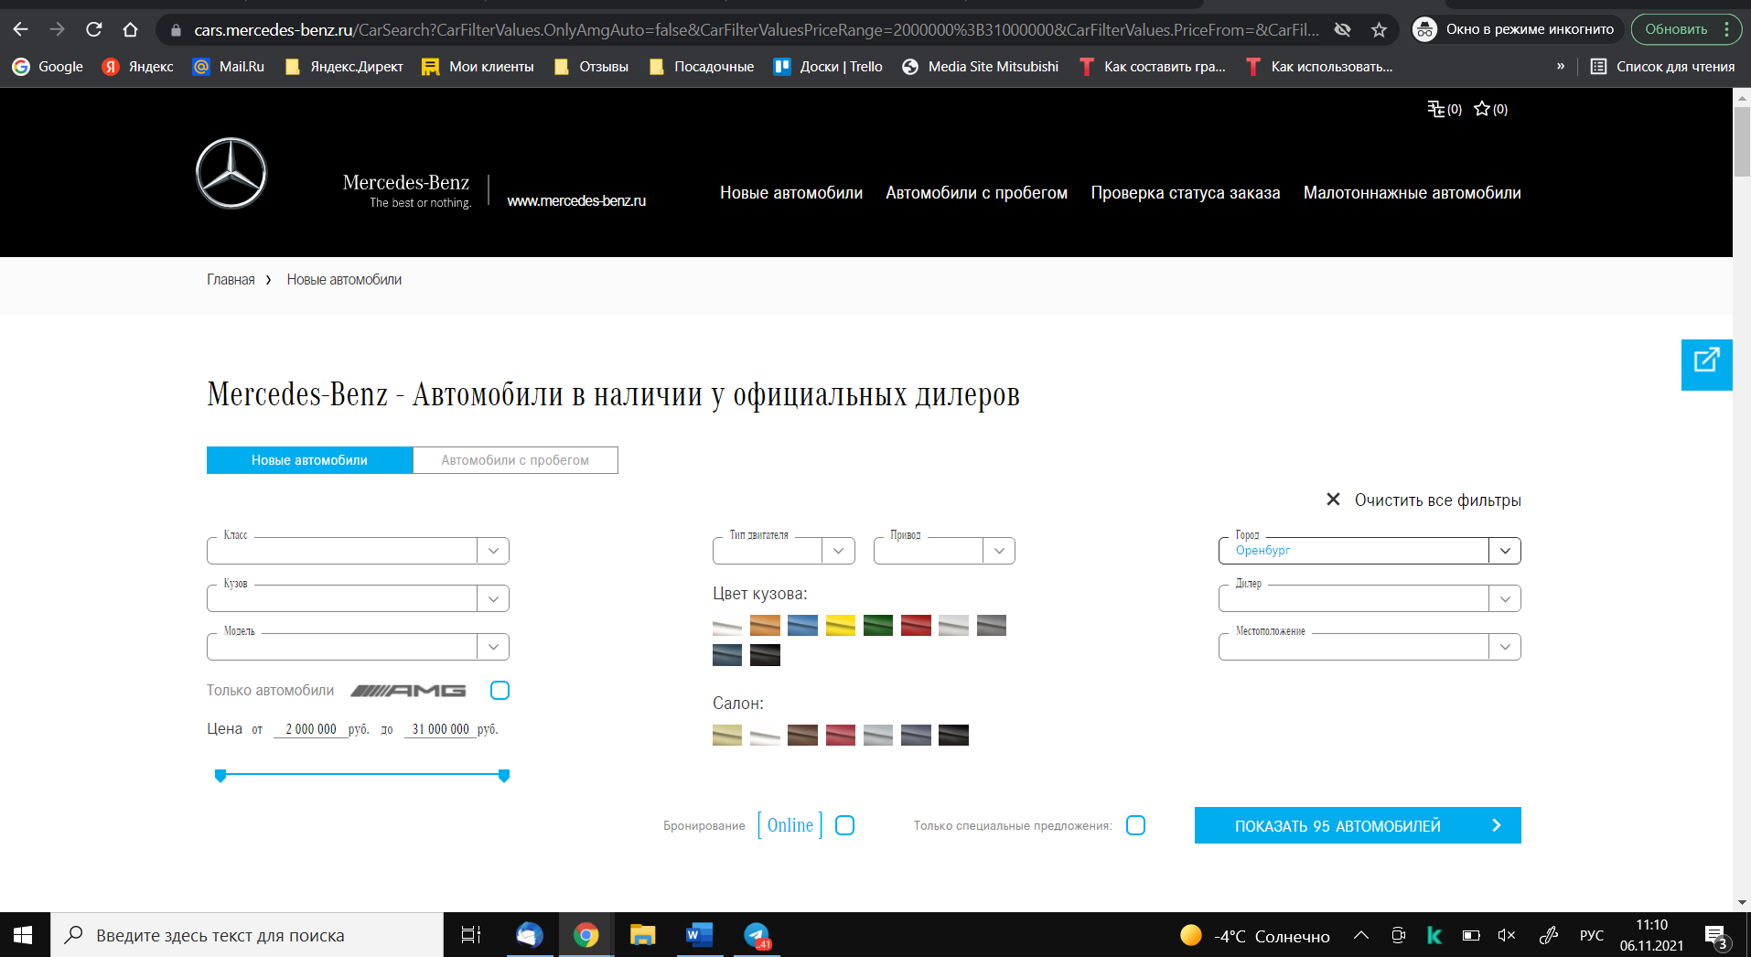Open Windows Start menu
Image resolution: width=1751 pixels, height=957 pixels.
(x=24, y=935)
